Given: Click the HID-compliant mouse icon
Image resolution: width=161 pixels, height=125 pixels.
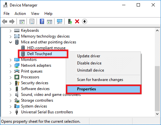Looking at the screenshot, I should pos(23,48).
